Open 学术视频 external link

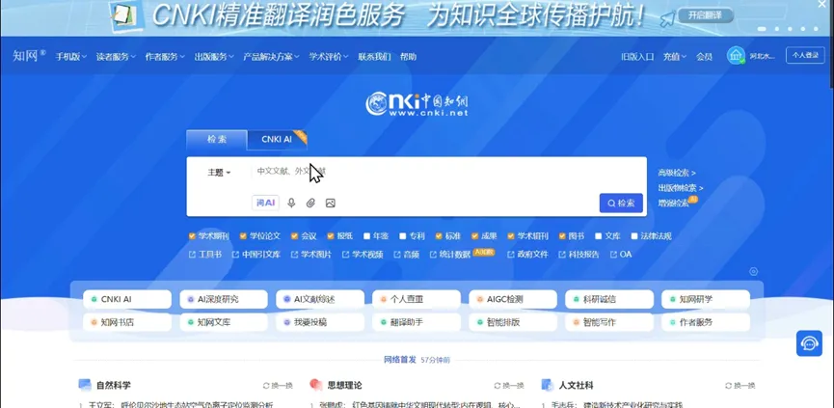(363, 255)
